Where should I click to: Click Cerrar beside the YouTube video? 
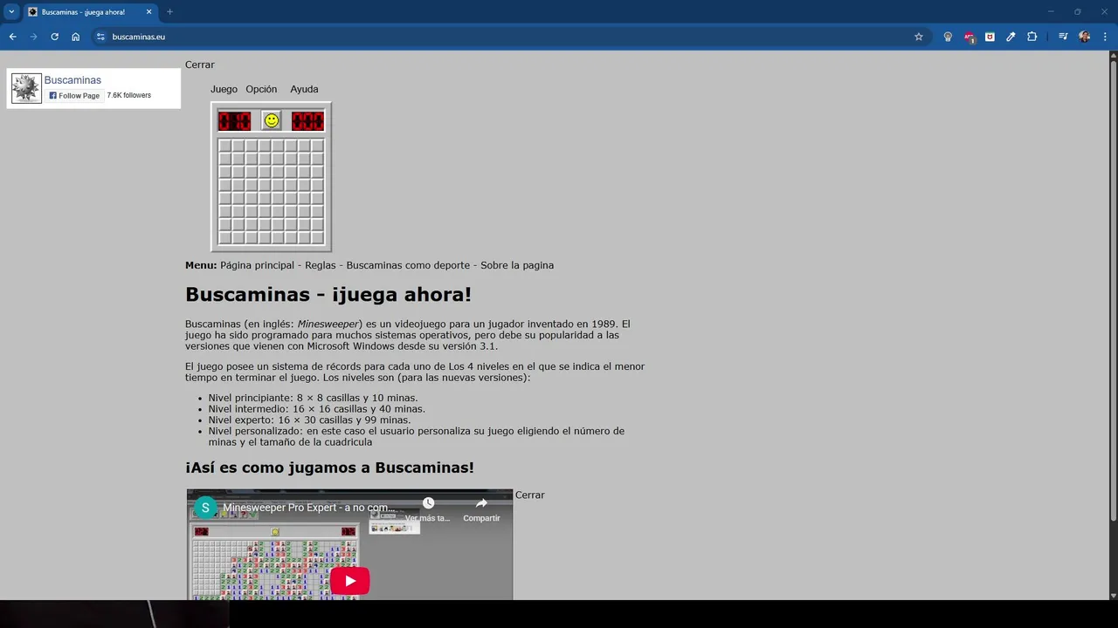(x=529, y=495)
